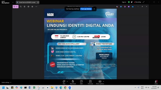Open the Zoom Workplace dropdown chevron
This screenshot has height=90, width=161.
(13, 2)
